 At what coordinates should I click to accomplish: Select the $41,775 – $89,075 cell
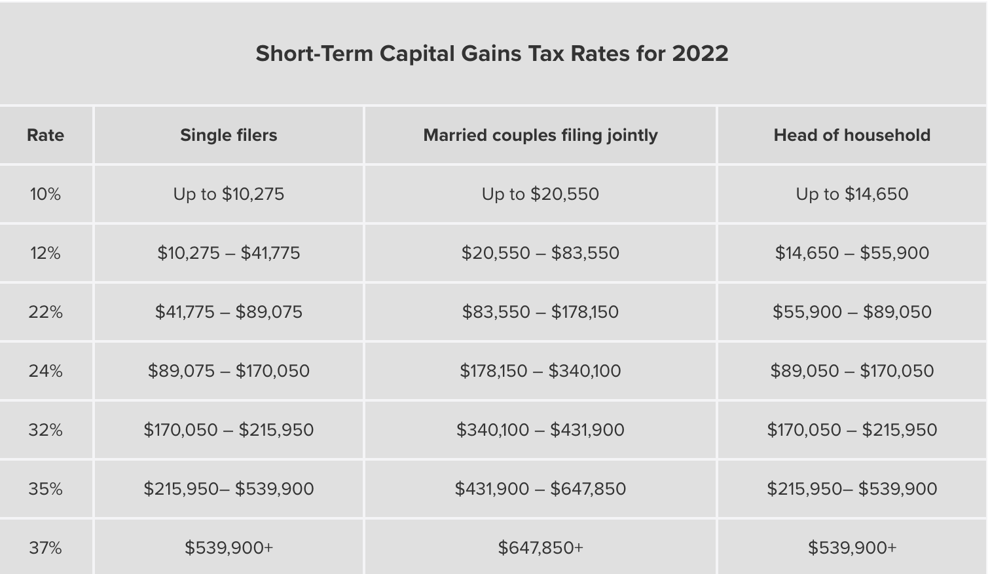coord(229,312)
